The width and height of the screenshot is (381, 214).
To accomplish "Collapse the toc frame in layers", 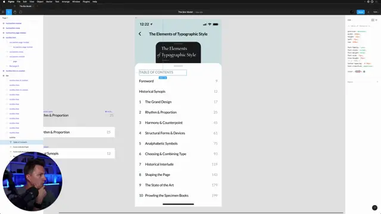I will (4, 75).
